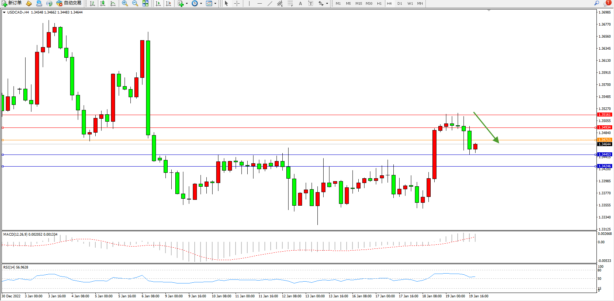This screenshot has height=301, width=614.
Task: Select the green arrow on the chart
Action: click(x=486, y=127)
